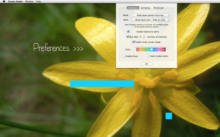Switch to the Multiplayer tab
This screenshot has height=137, width=220.
[159, 8]
